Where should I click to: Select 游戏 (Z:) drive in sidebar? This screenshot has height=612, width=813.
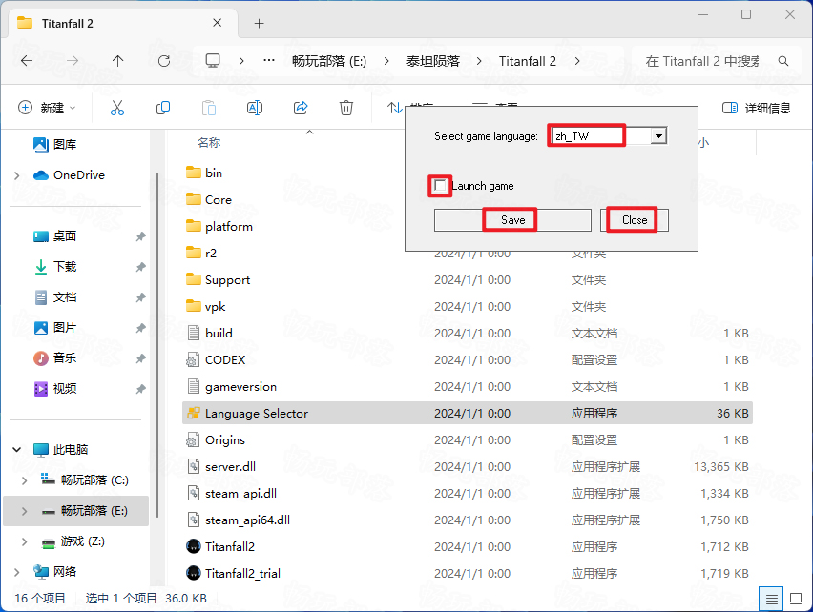point(73,541)
